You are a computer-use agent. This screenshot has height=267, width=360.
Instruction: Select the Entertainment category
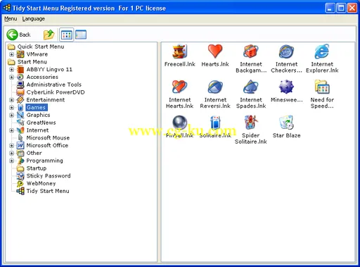[46, 100]
